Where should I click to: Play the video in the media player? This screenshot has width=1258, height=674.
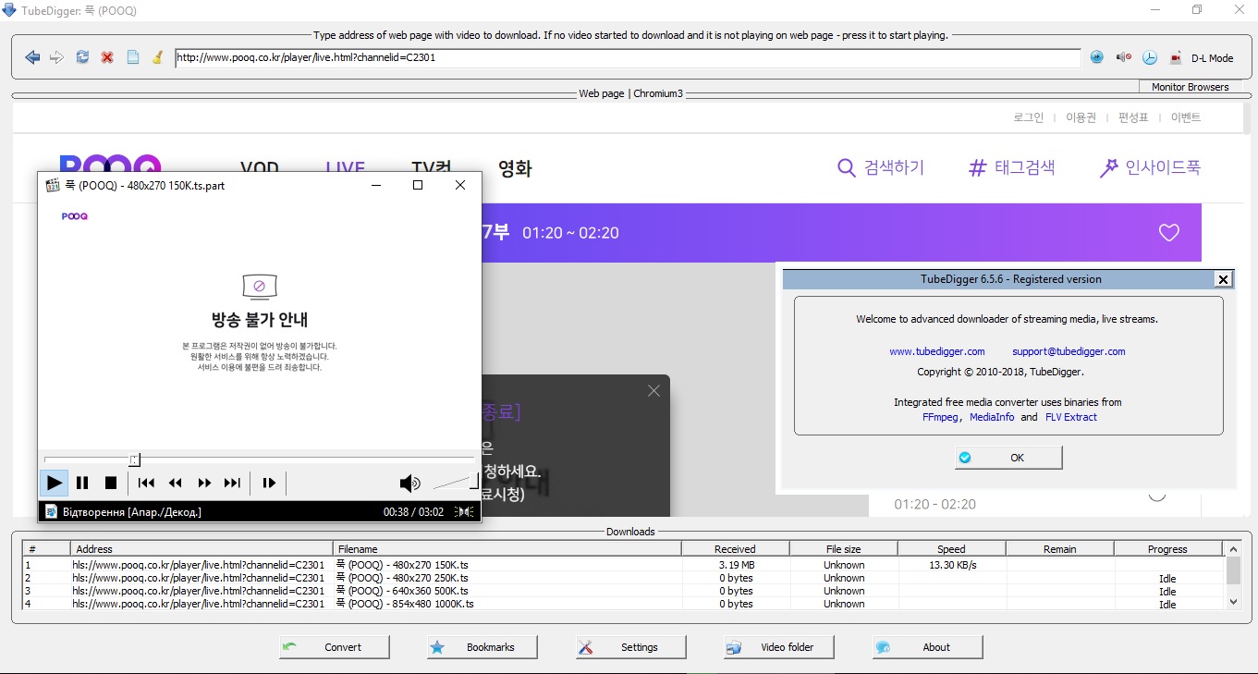coord(55,483)
